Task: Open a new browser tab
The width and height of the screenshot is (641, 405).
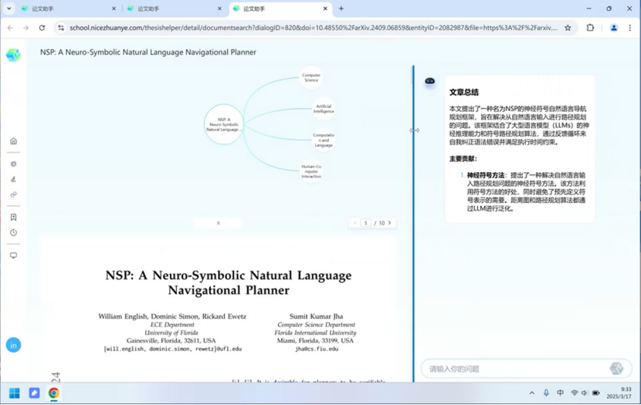Action: pos(341,8)
